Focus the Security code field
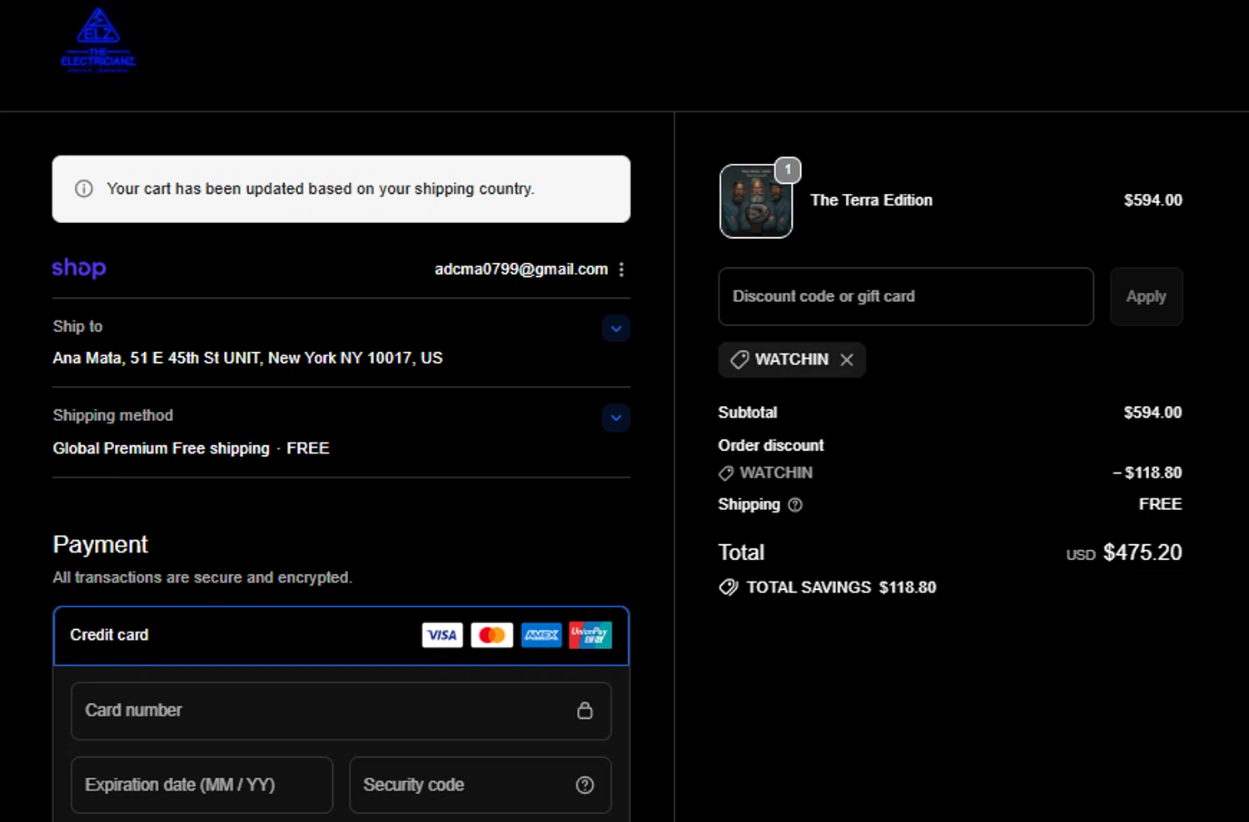 click(x=480, y=785)
